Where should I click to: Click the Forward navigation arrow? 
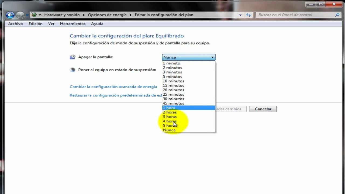point(20,15)
